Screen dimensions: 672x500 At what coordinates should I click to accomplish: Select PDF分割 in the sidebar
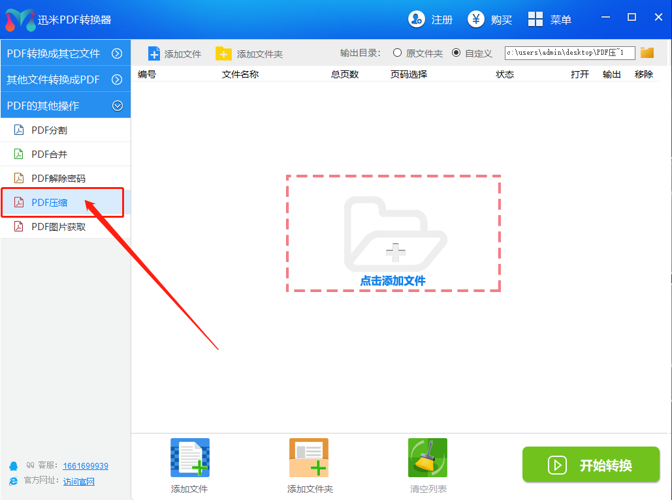(49, 130)
